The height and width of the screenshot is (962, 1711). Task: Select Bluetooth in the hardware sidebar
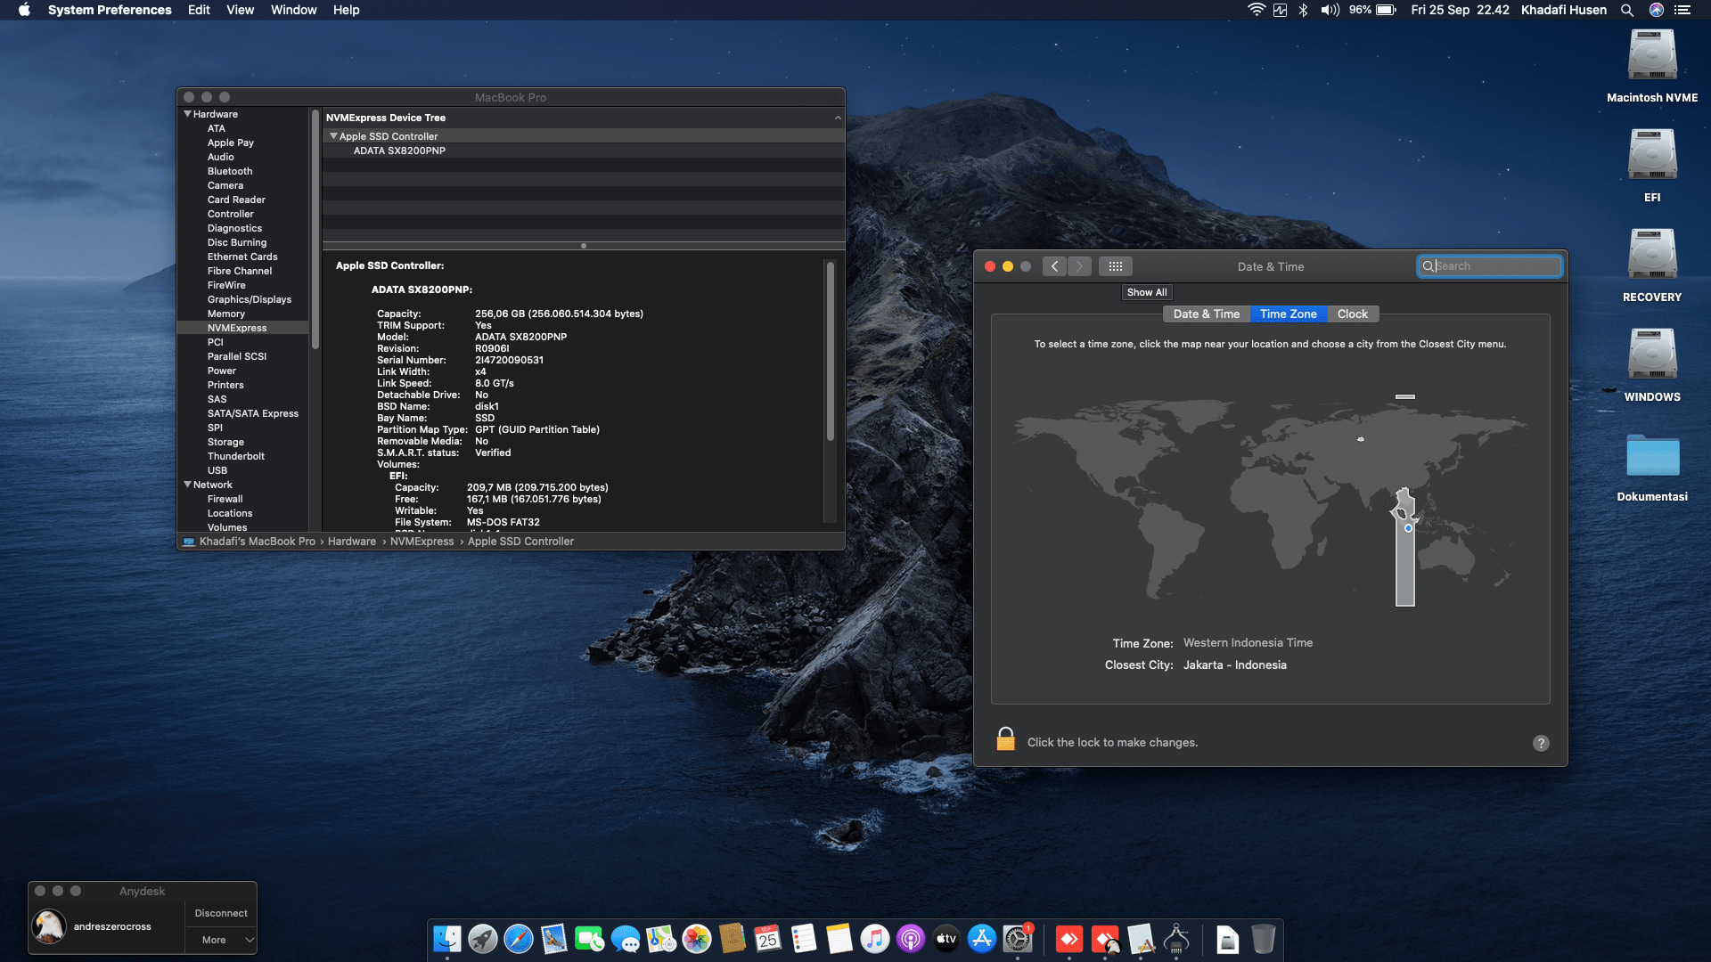point(230,171)
